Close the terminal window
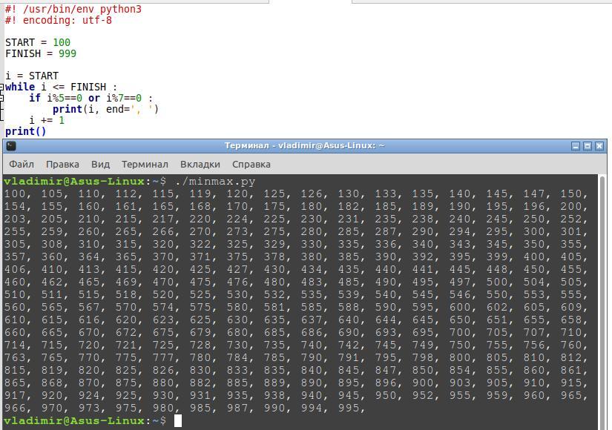Viewport: 612px width, 430px height. 599,146
